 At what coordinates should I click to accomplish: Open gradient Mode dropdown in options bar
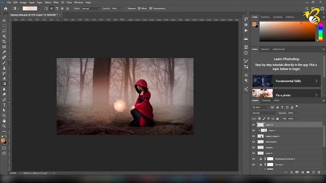click(x=91, y=9)
